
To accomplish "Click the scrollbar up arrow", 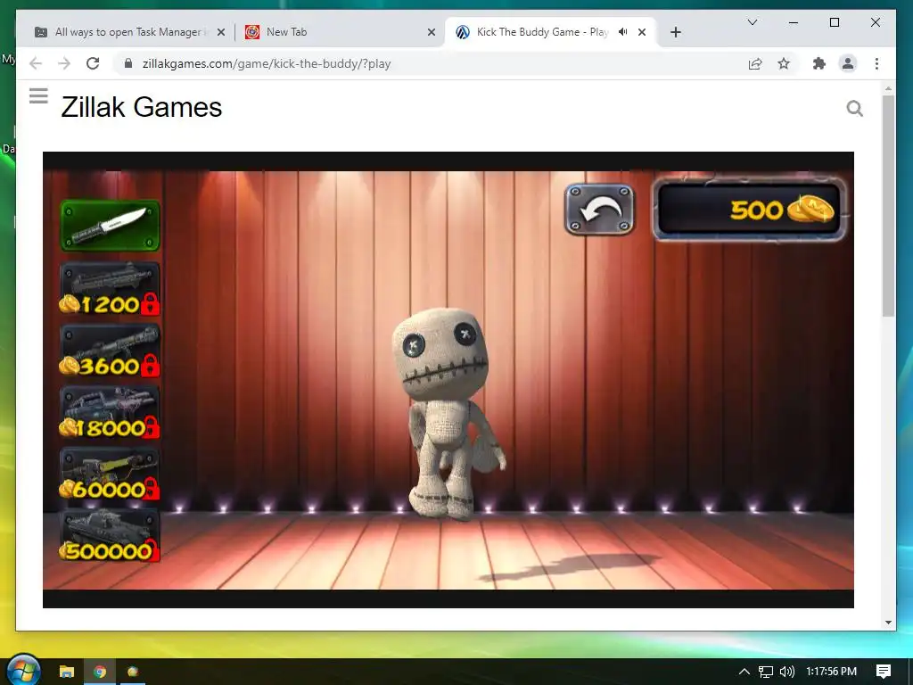I will (888, 88).
